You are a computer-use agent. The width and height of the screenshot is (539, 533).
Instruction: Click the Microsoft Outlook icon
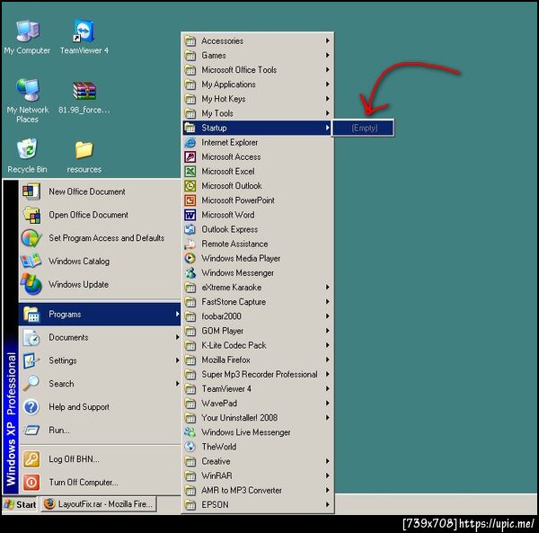[x=190, y=186]
